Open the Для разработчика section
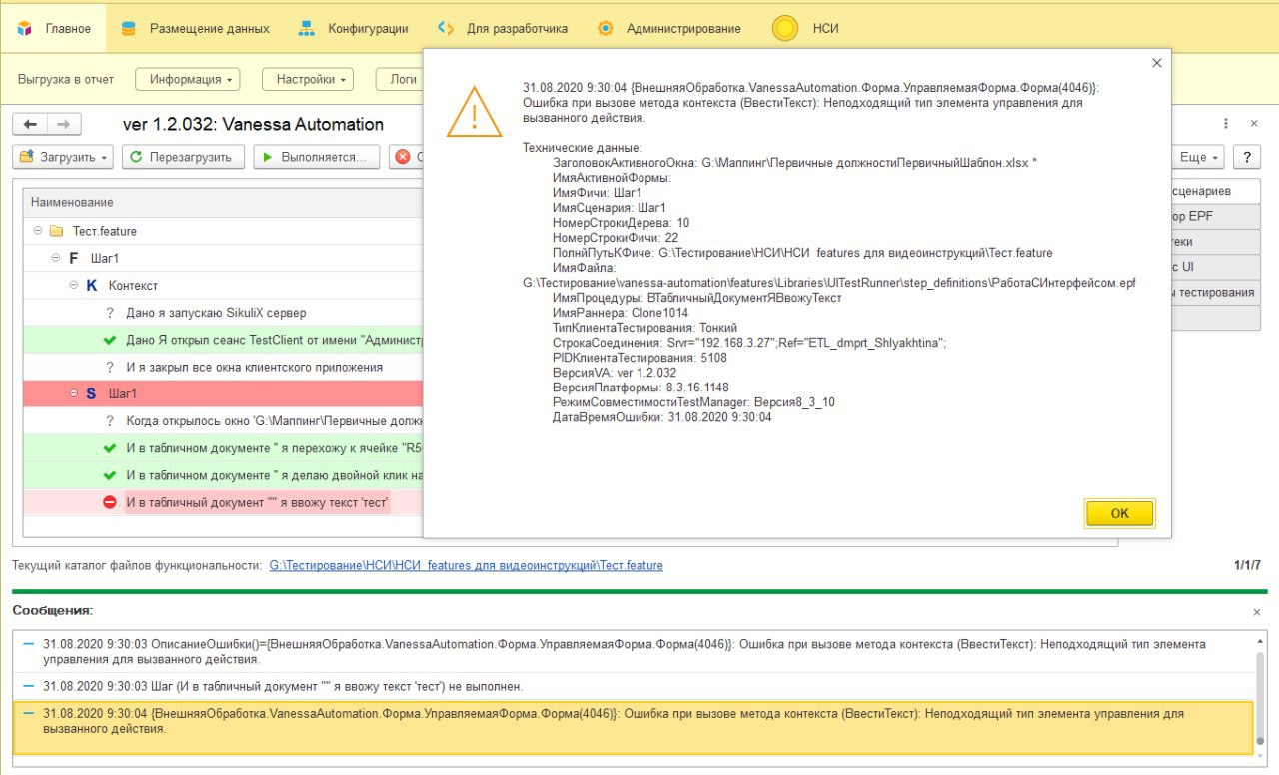Viewport: 1279px width, 775px height. [x=503, y=28]
